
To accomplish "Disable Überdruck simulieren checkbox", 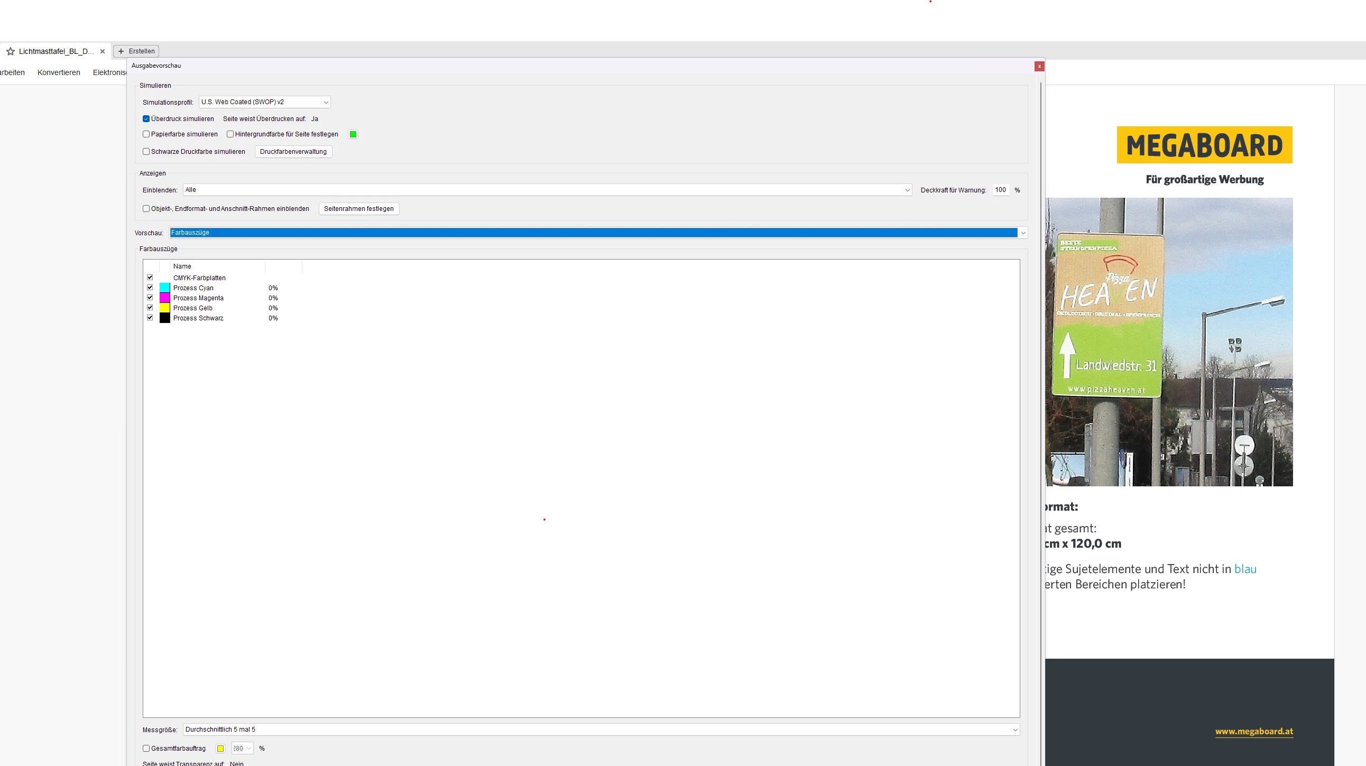I will point(146,119).
